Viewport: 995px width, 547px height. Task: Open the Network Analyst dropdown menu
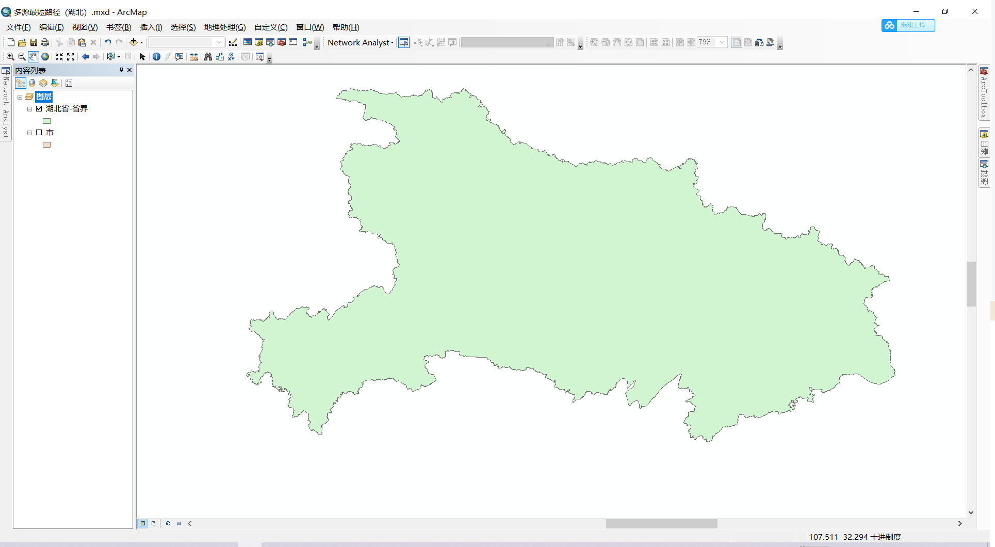pos(361,42)
